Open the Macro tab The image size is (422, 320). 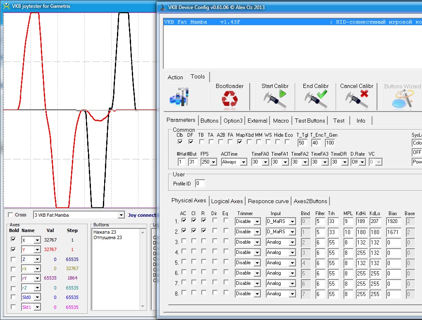281,121
